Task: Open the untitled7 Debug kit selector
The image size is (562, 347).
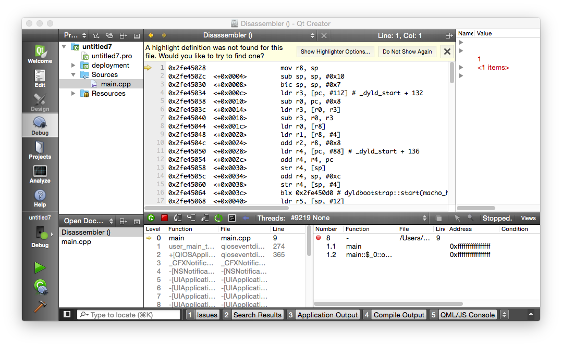Action: 40,232
